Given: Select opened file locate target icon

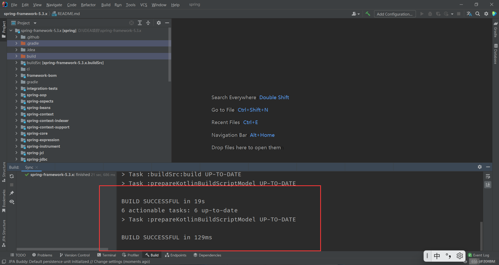Looking at the screenshot, I should pyautogui.click(x=132, y=23).
